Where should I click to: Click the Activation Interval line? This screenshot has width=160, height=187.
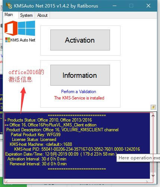click(x=37, y=159)
